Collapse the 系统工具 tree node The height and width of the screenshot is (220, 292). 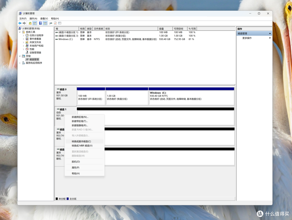click(x=20, y=32)
